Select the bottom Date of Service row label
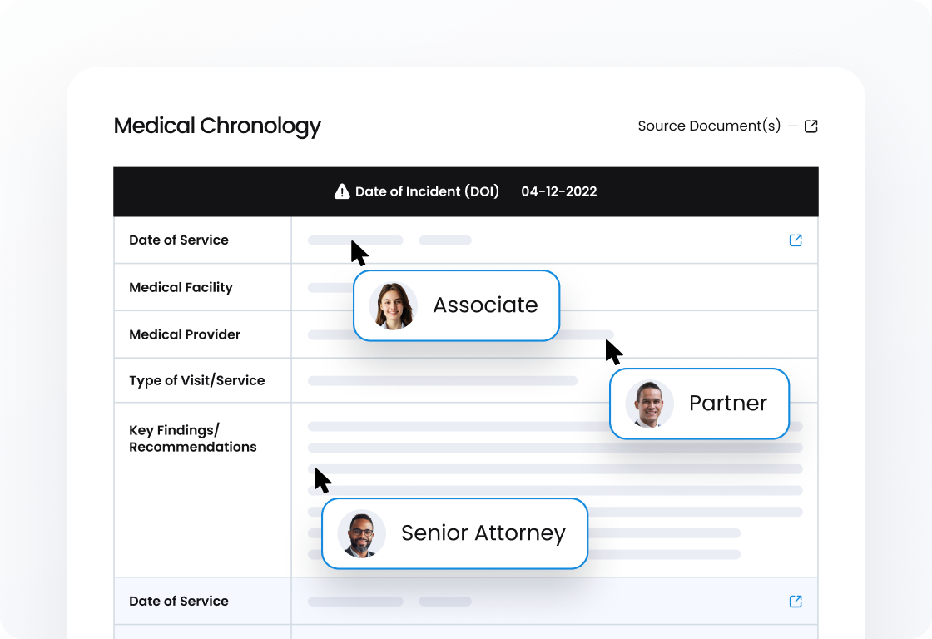Screen dimensions: 932x639 pyautogui.click(x=178, y=602)
